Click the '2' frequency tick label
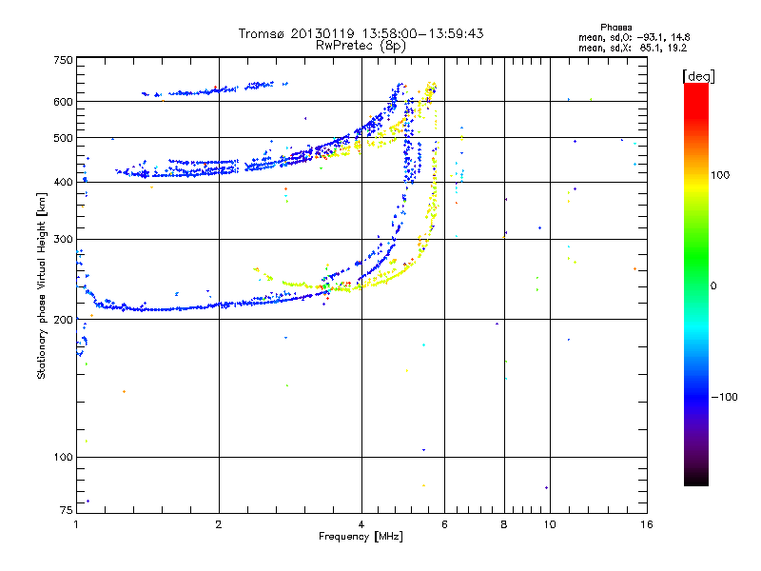 click(x=219, y=524)
